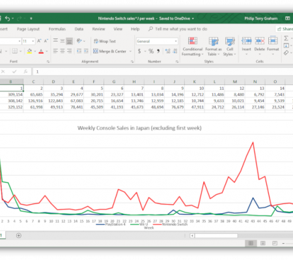Select cell containing 76,679
Screen dimensions: 293x260
pos(174,107)
